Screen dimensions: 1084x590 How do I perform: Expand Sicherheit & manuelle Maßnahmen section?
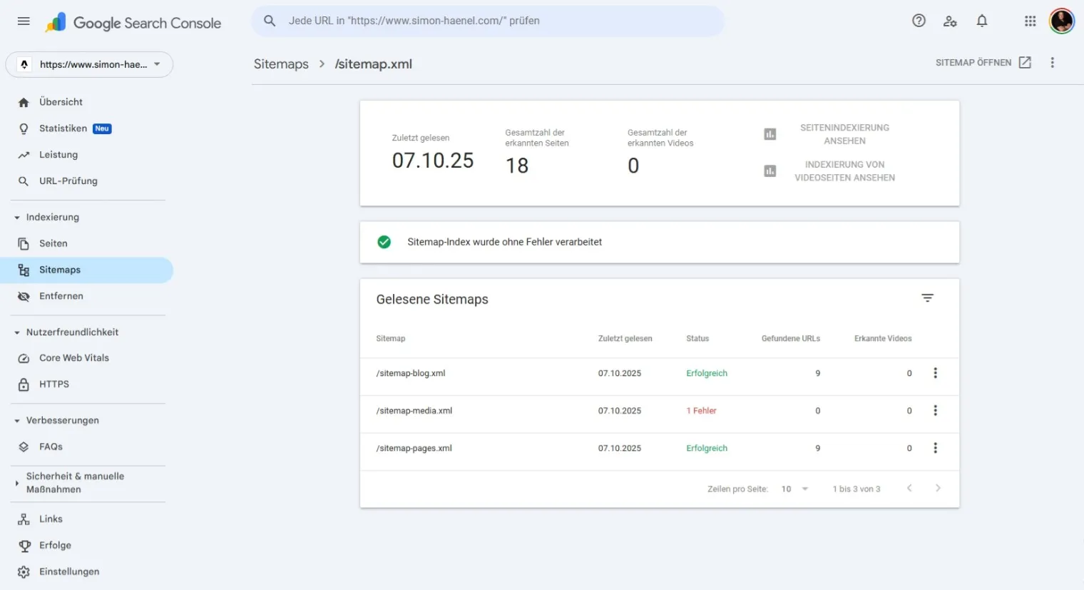17,483
